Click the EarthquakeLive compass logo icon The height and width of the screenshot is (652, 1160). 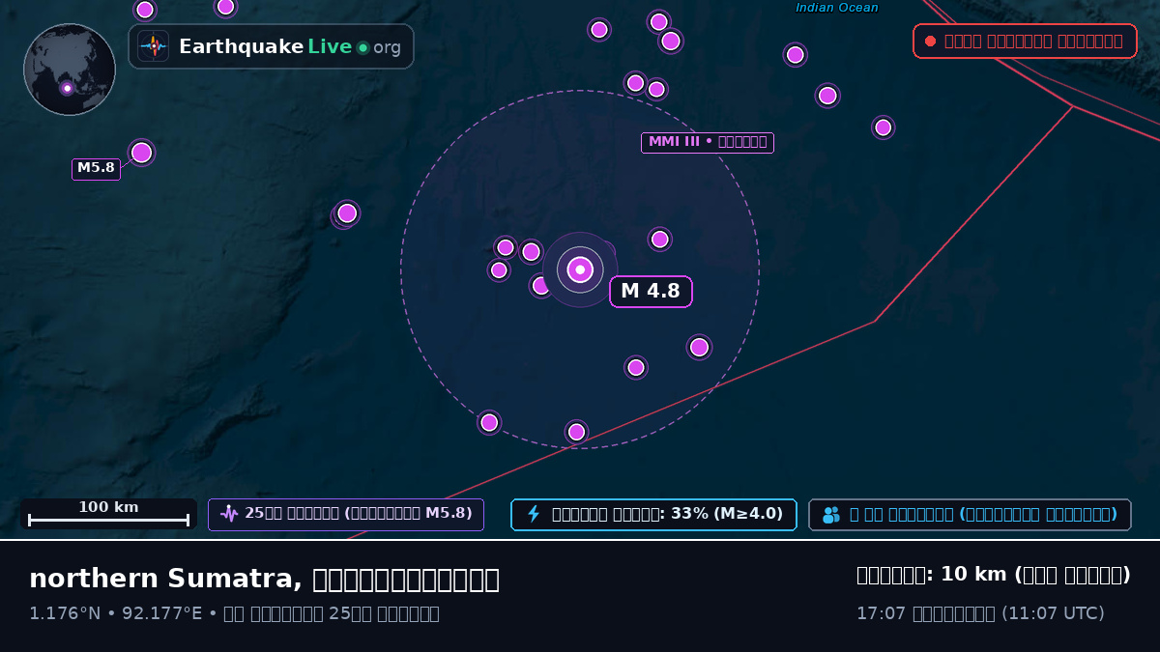point(154,46)
